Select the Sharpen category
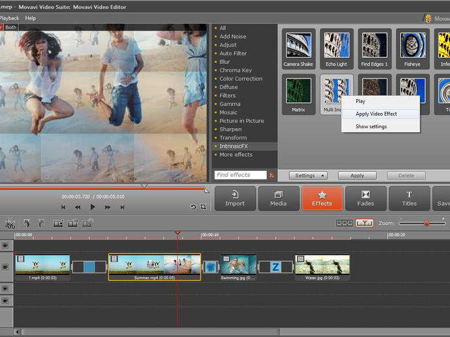 click(230, 129)
